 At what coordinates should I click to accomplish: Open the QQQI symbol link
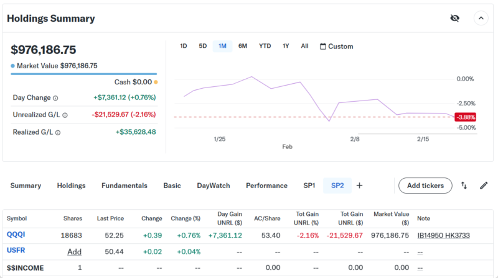[x=16, y=235]
